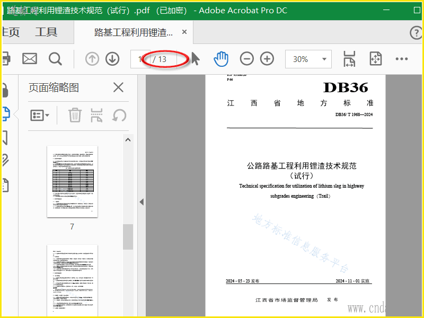This screenshot has height=318, width=424.
Task: Minimize the Acrobat window
Action: click(386, 10)
